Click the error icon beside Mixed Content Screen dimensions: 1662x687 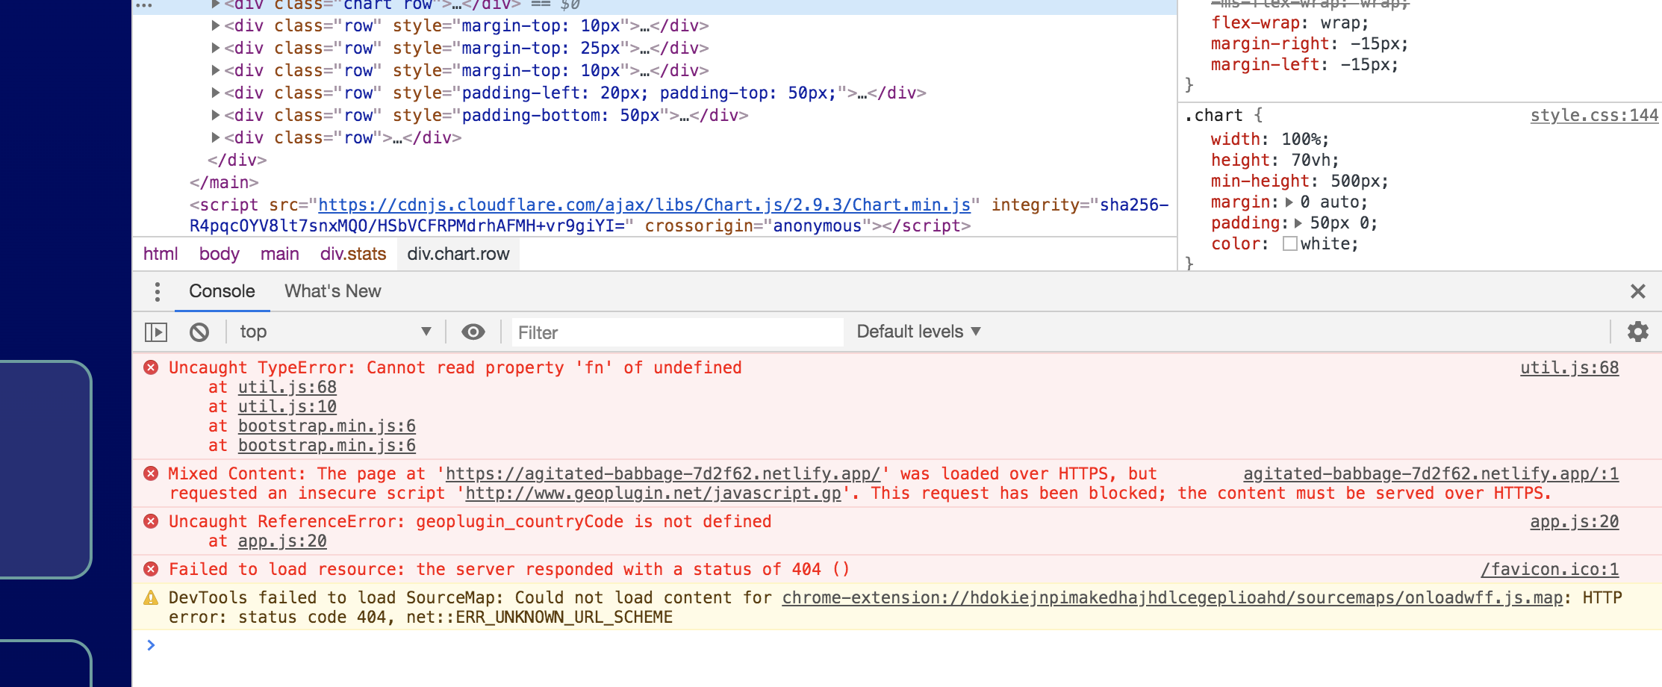(151, 473)
